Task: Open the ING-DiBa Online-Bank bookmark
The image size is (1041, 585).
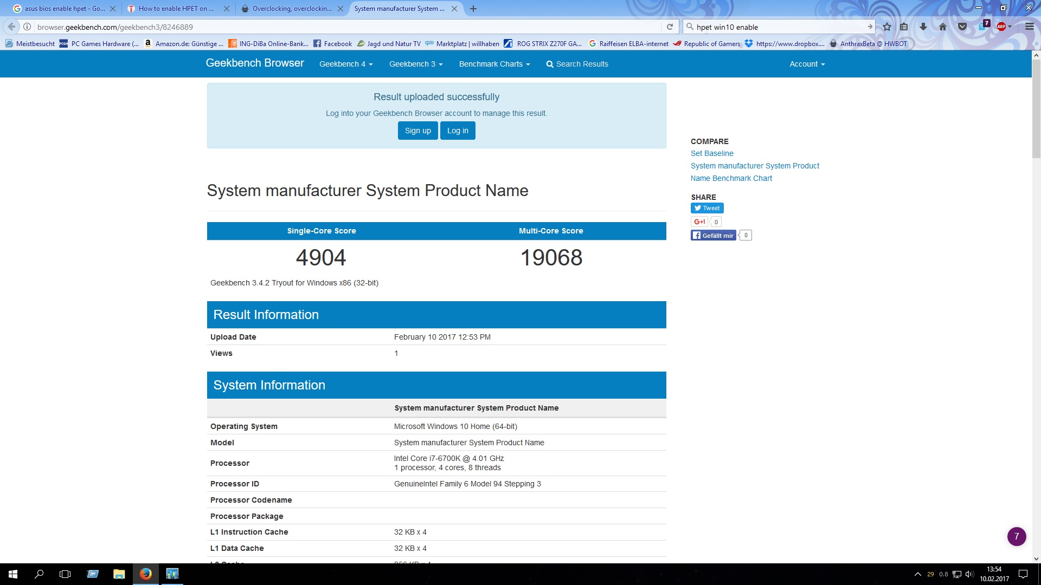Action: point(268,44)
